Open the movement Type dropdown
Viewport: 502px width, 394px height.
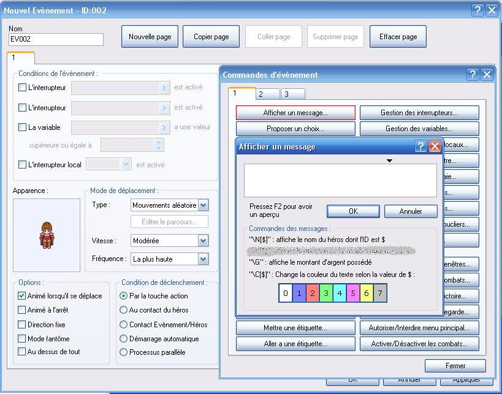(203, 205)
